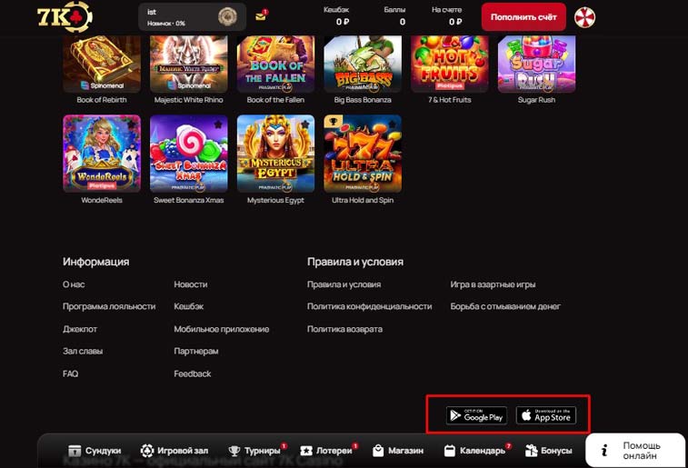This screenshot has width=688, height=468.
Task: Toggle favorite star on Mysterious Egypt
Action: coord(305,124)
